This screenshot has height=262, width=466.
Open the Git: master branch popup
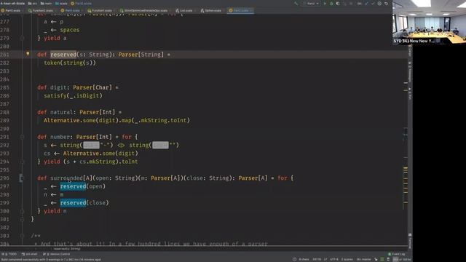click(x=363, y=259)
